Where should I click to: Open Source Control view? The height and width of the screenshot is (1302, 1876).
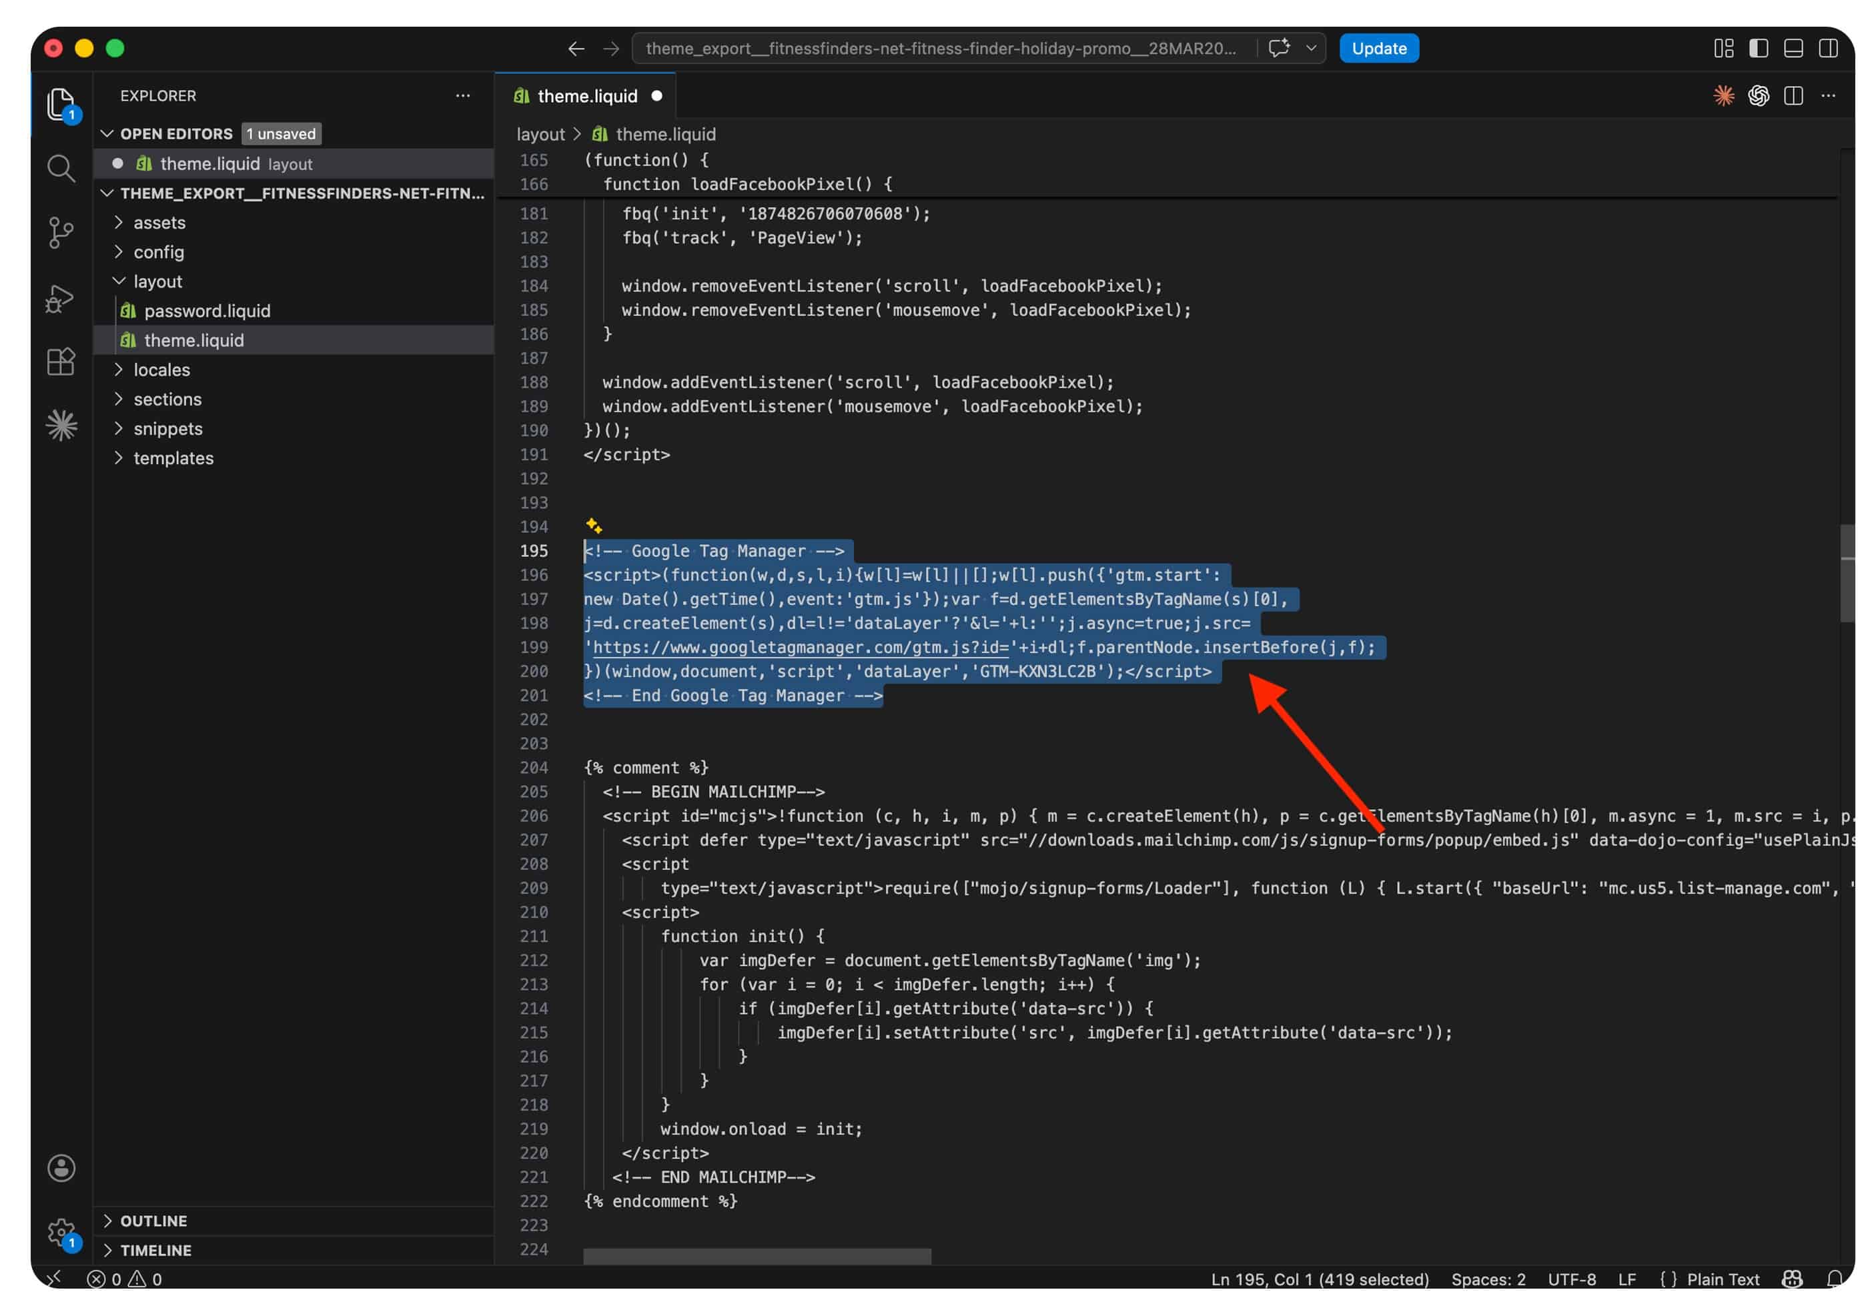tap(61, 233)
